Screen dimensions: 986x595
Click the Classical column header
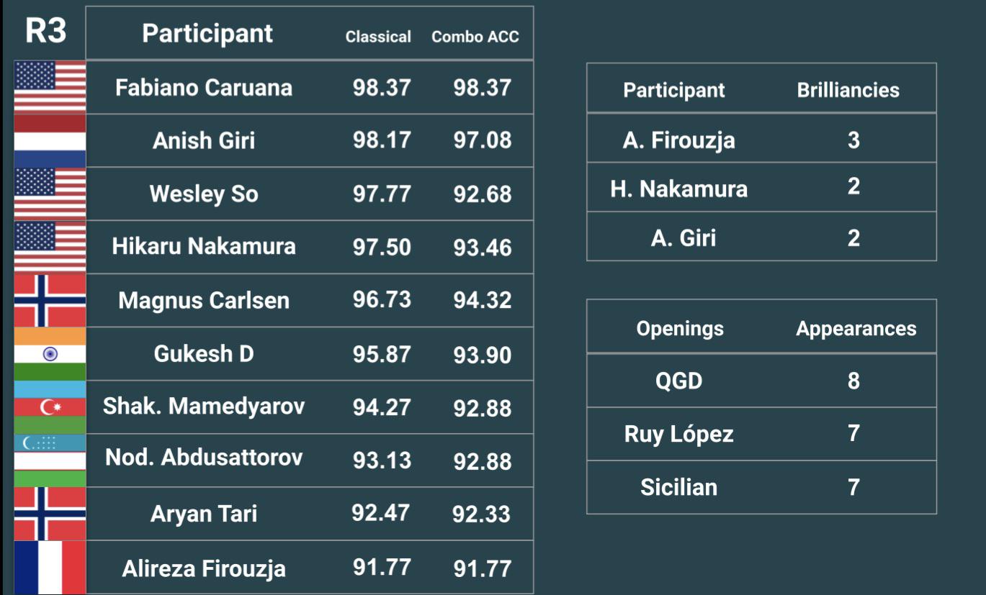(x=378, y=37)
